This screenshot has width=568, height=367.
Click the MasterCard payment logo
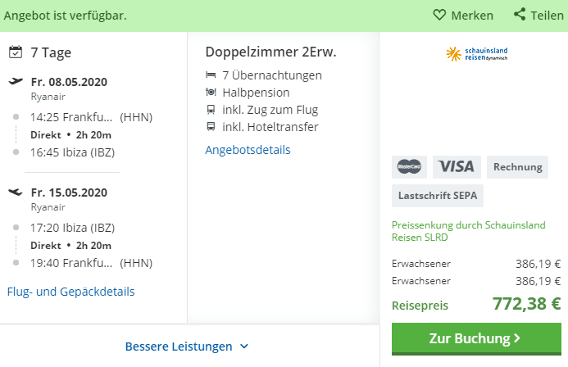[x=408, y=166]
